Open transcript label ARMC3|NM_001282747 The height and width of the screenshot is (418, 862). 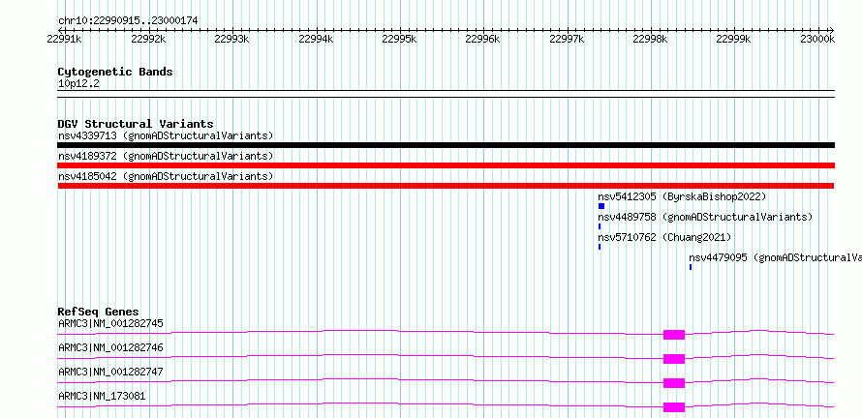[x=110, y=372]
